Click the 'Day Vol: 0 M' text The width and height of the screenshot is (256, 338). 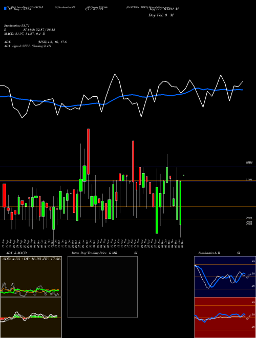click(x=161, y=15)
